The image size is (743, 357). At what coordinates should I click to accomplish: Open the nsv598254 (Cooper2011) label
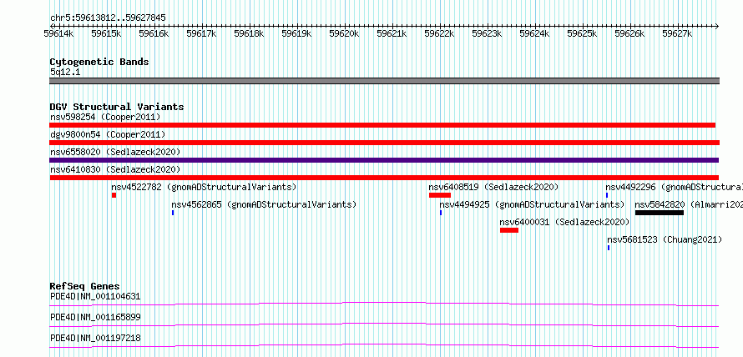[105, 117]
